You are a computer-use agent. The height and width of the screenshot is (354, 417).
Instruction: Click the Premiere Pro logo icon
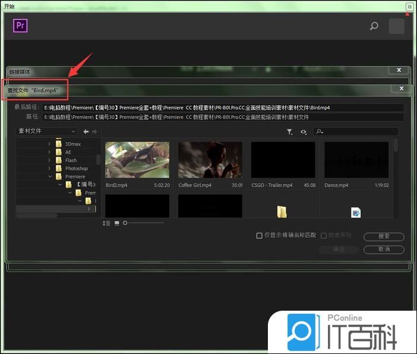click(21, 26)
